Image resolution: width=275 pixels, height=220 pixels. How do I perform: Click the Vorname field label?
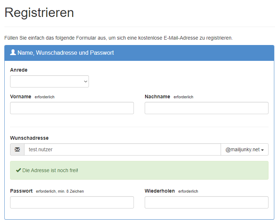21,96
